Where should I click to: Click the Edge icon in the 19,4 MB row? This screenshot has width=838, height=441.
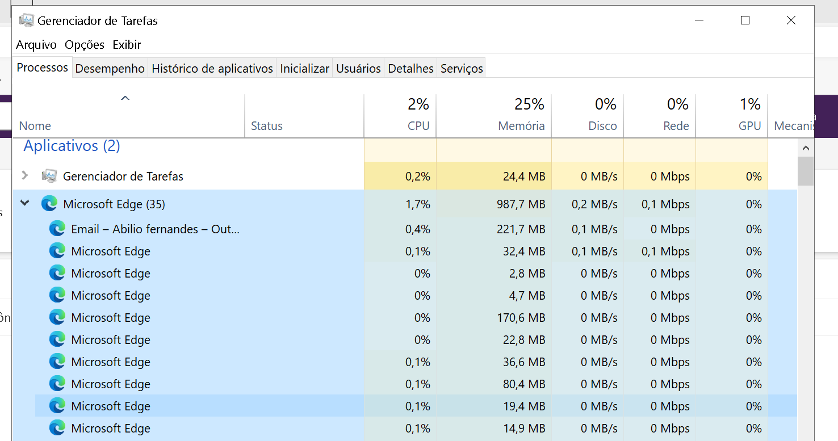tap(57, 406)
